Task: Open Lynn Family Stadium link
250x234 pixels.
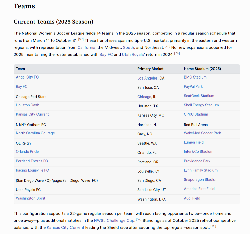Action: pos(201,170)
